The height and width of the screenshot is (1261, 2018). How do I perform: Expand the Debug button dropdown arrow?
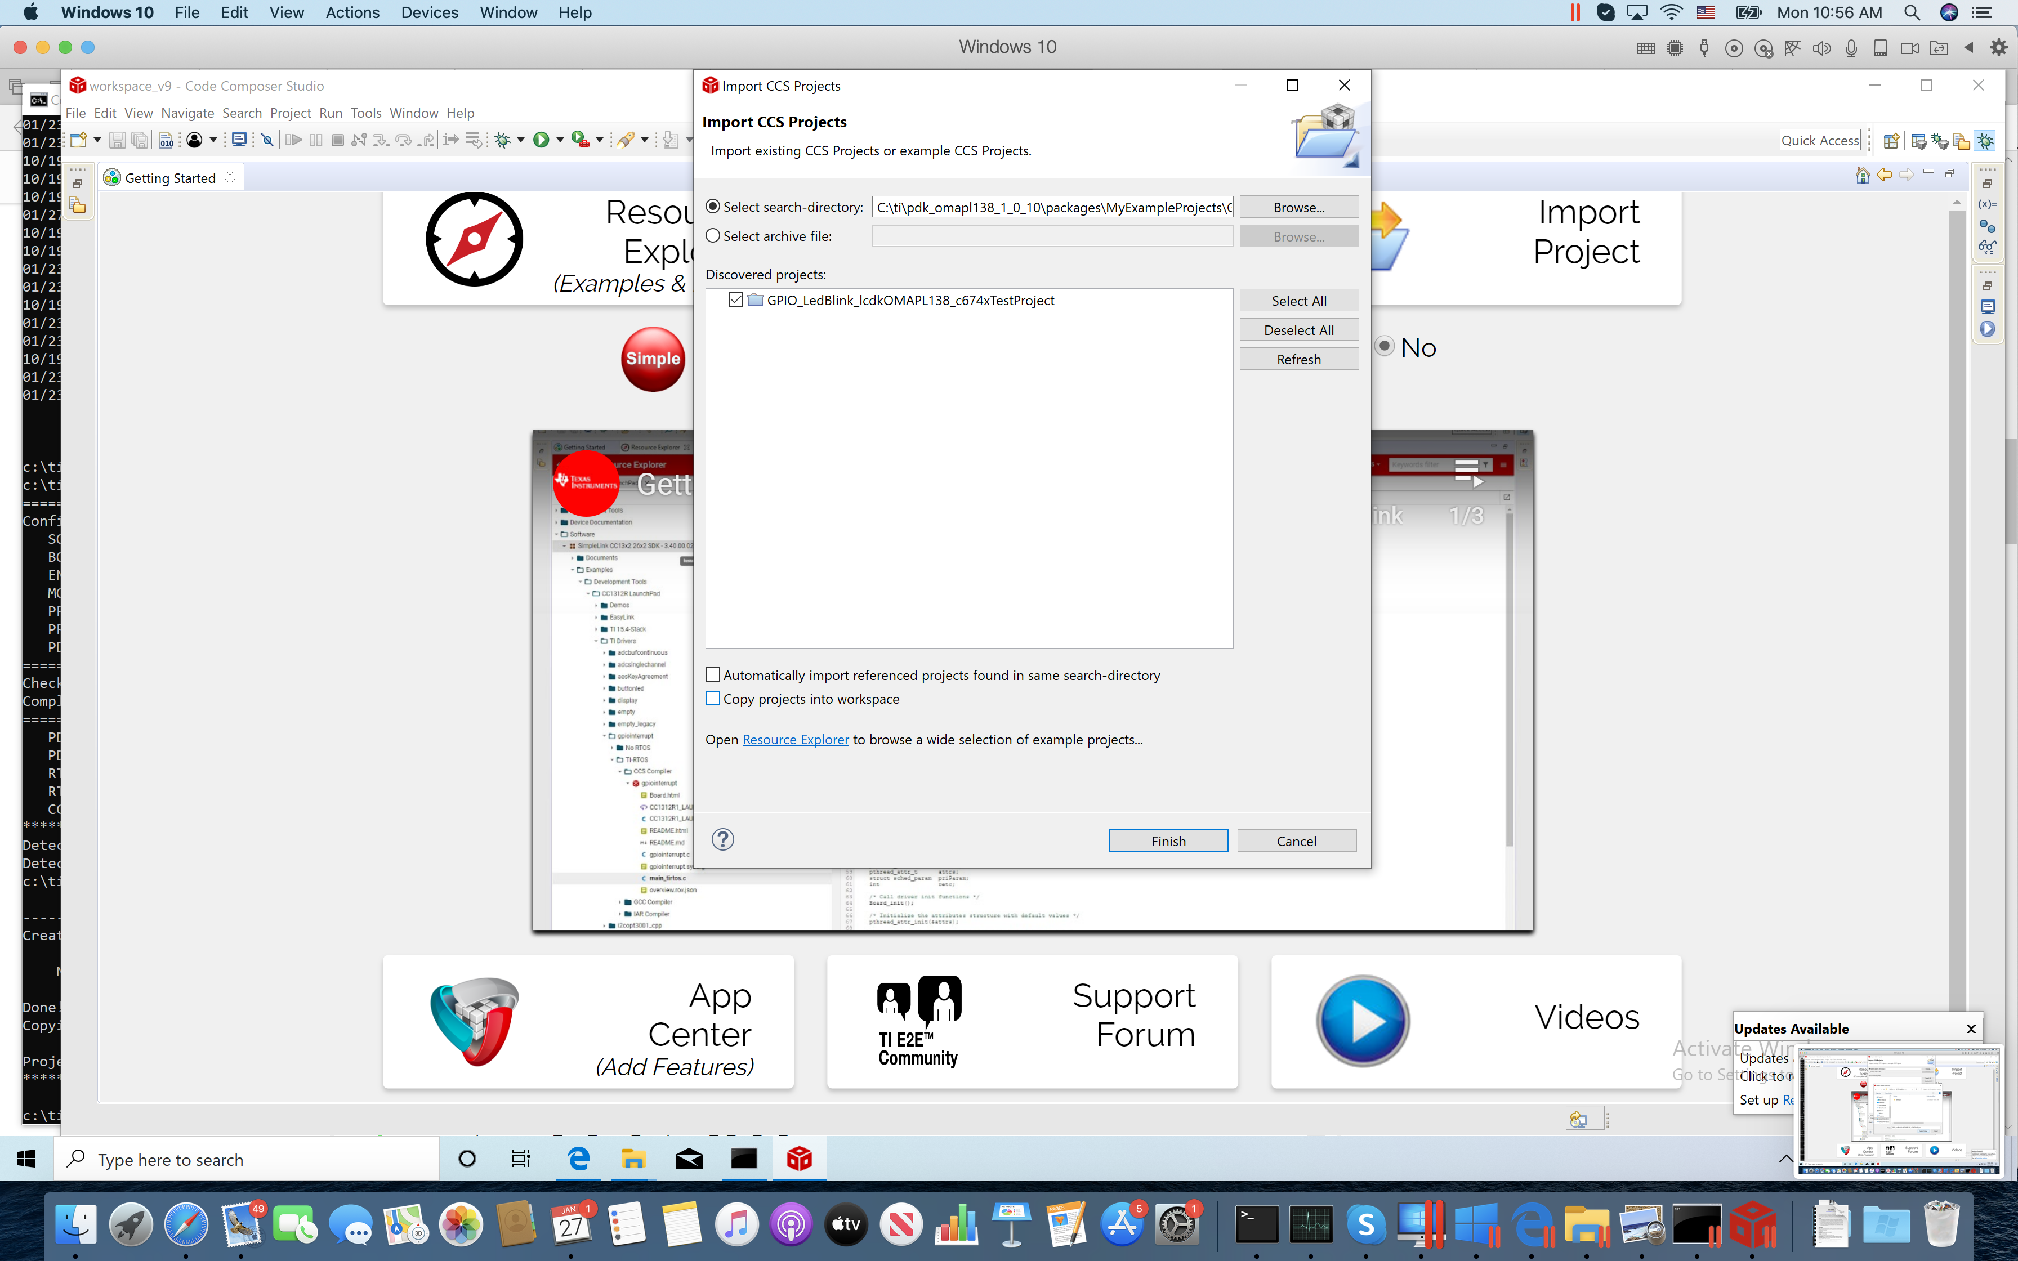(x=521, y=140)
